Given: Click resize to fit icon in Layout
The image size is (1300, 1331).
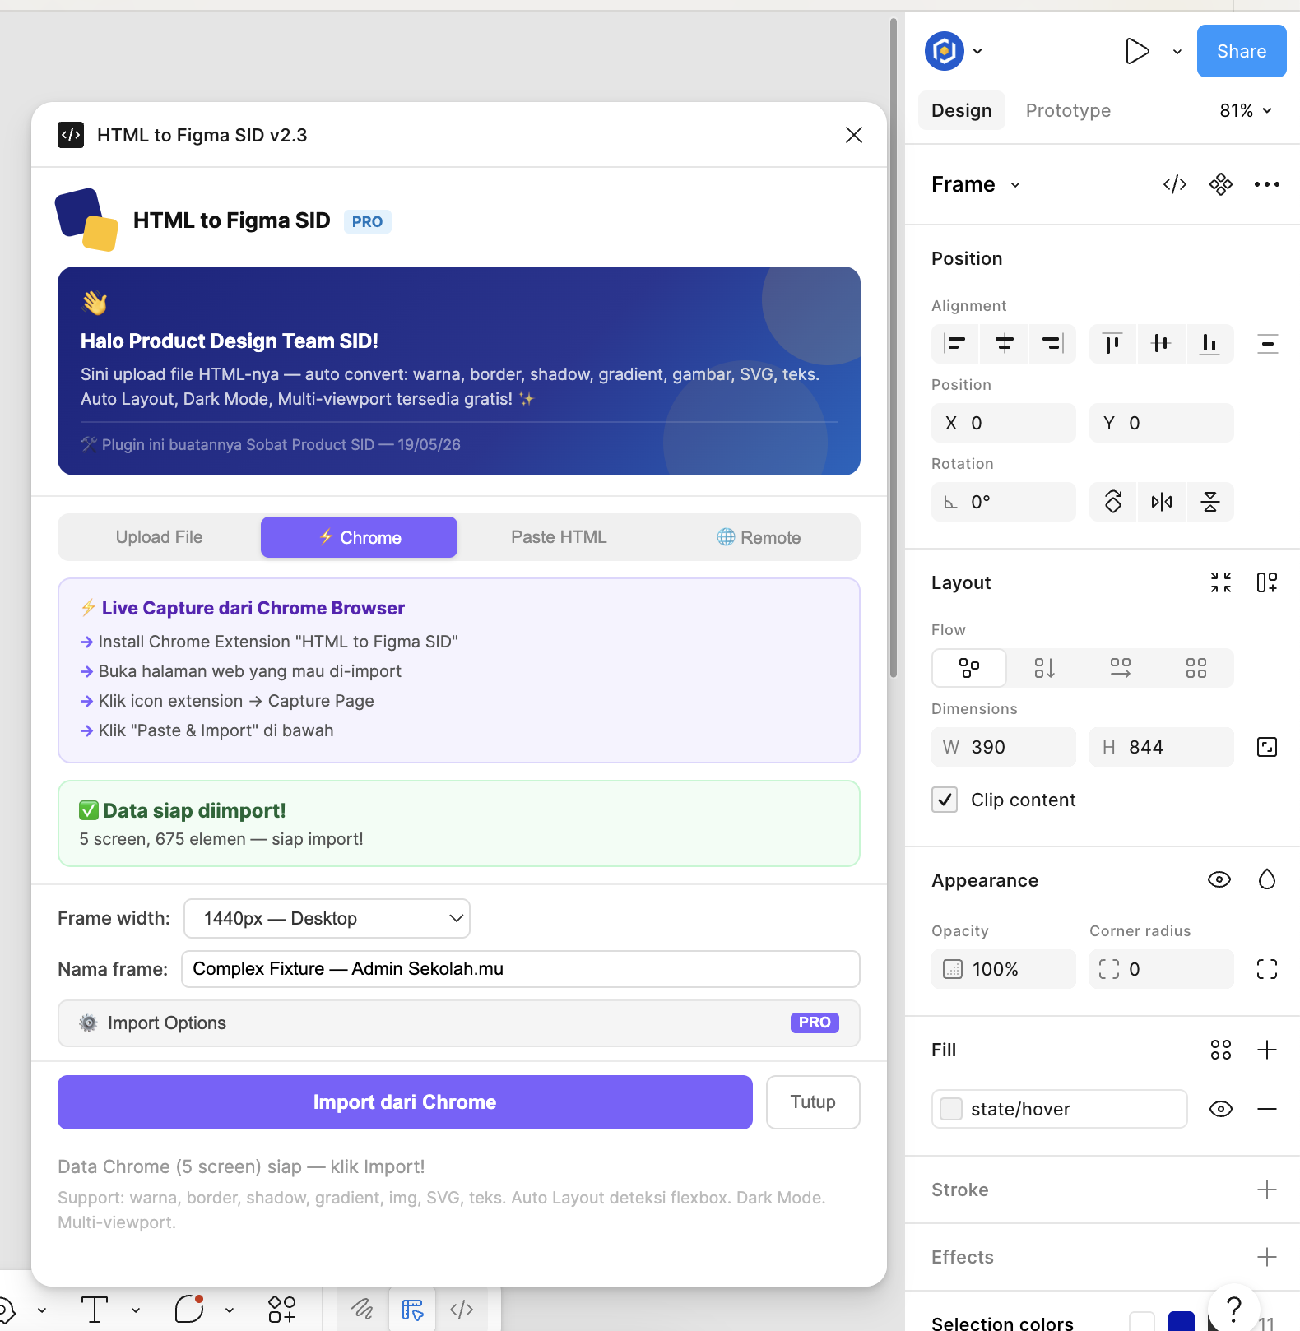Looking at the screenshot, I should [x=1221, y=582].
